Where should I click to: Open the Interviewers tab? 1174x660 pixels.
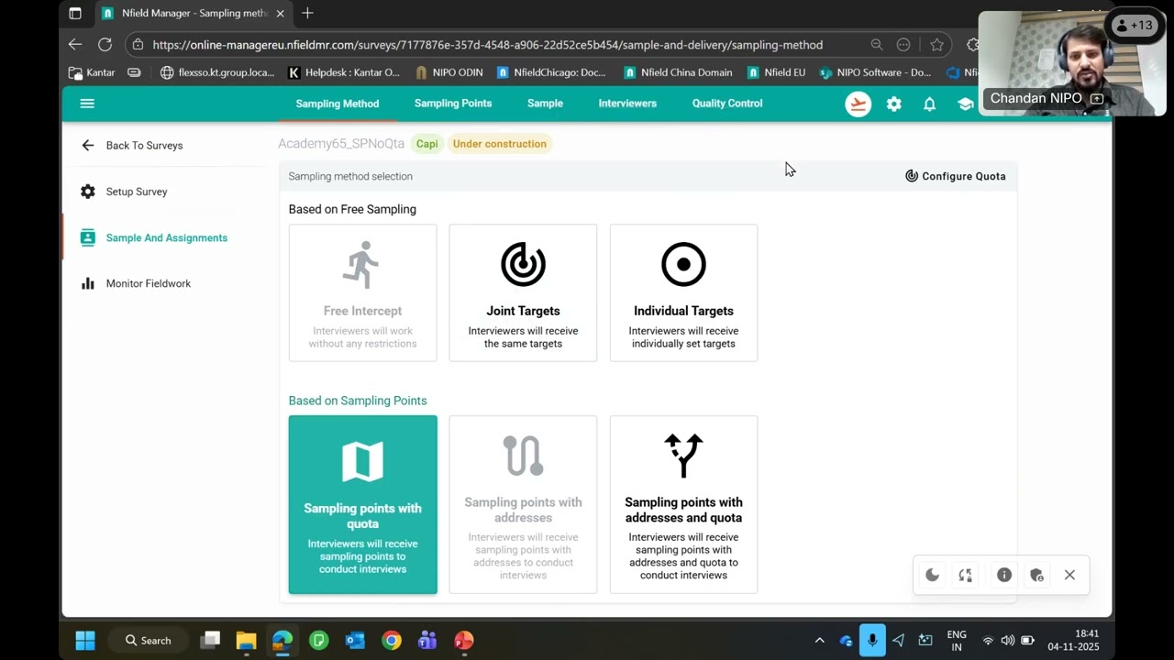click(x=627, y=104)
